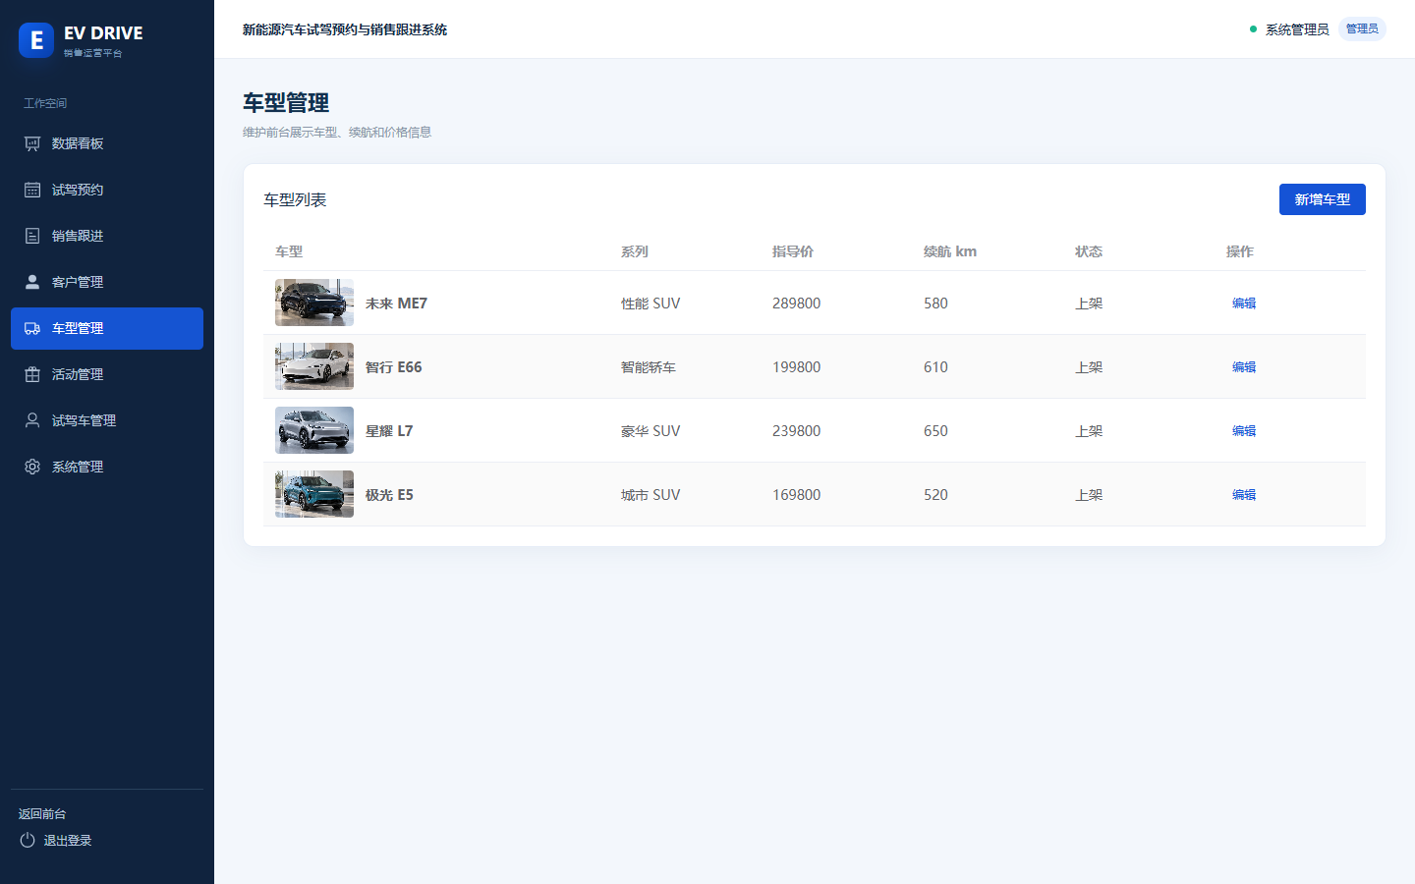Viewport: 1415px width, 884px height.
Task: Click the 试驾车管理 user icon
Action: (x=32, y=420)
